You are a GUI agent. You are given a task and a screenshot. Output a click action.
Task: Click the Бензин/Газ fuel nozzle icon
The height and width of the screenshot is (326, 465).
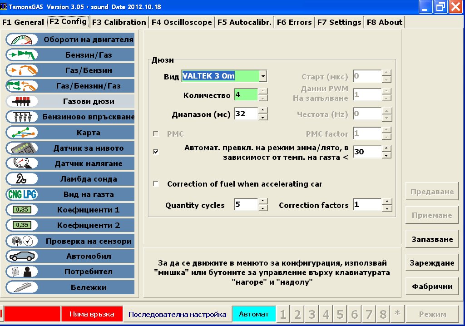(x=22, y=55)
